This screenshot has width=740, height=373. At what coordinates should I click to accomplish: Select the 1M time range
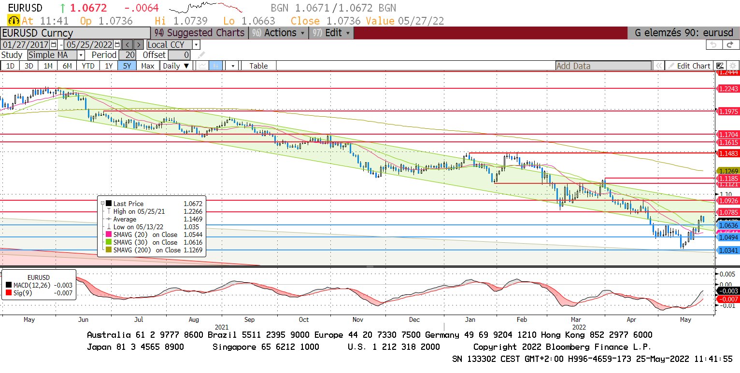(48, 66)
